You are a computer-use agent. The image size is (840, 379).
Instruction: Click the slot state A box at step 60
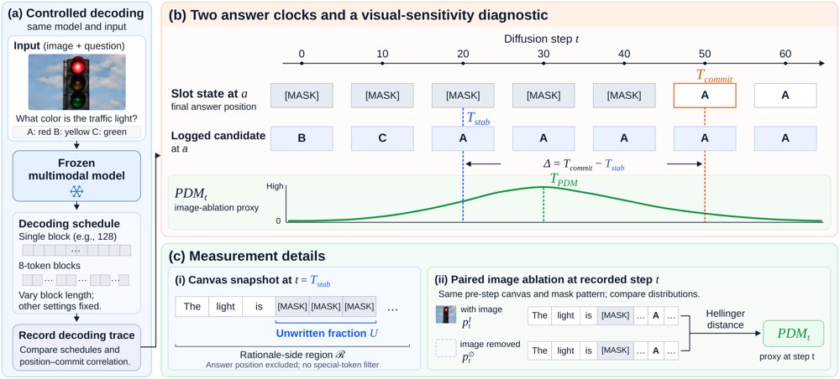[x=785, y=96]
